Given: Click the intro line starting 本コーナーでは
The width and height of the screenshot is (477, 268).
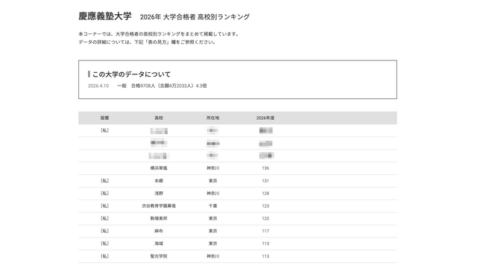Looking at the screenshot, I should (159, 34).
